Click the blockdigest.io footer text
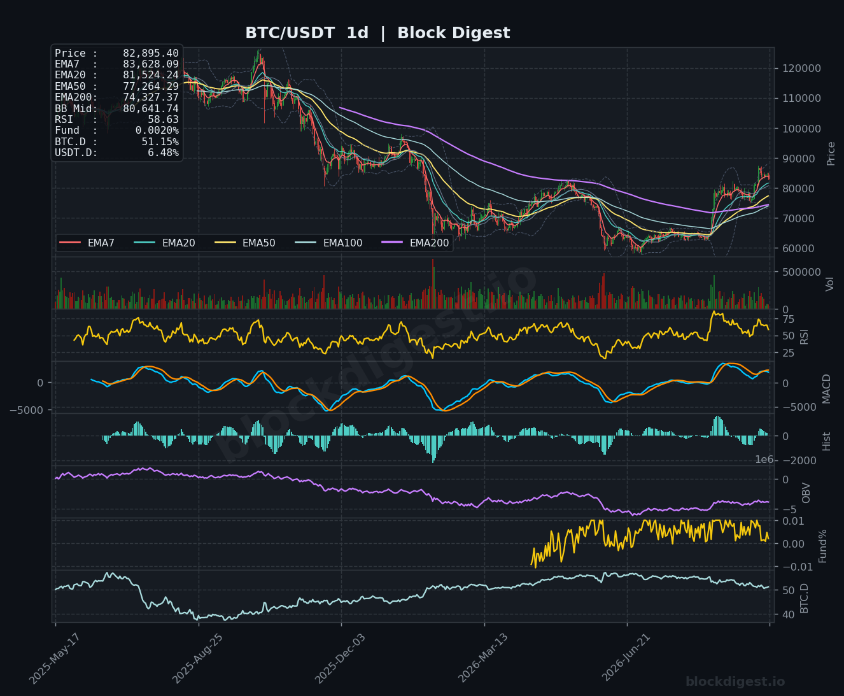Screen dimensions: 844x696 pos(735,682)
